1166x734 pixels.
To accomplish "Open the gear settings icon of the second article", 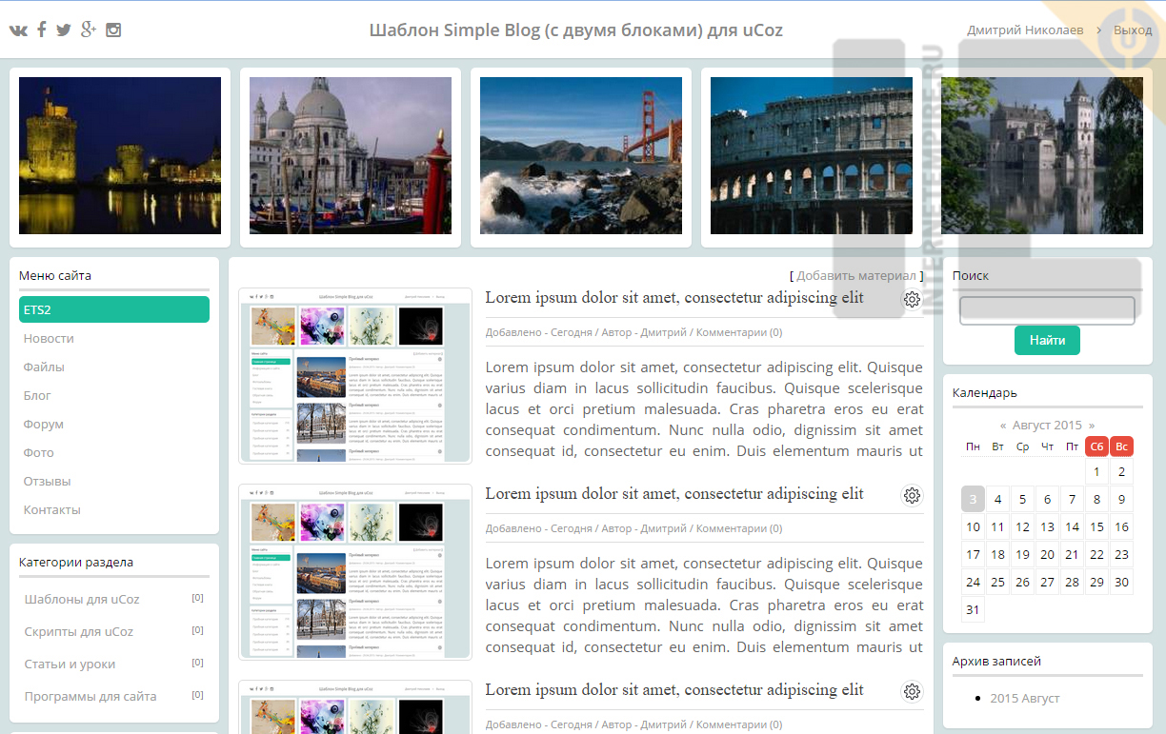I will (x=913, y=495).
